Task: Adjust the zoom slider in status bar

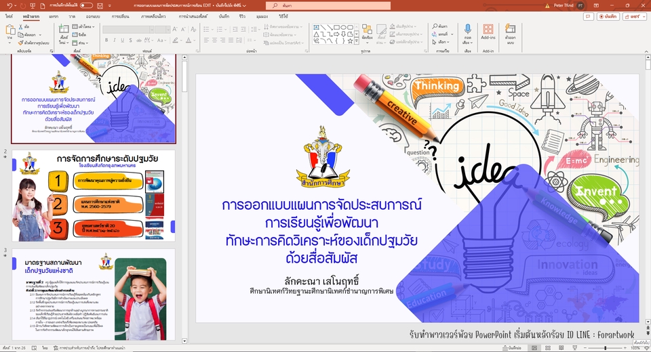Action: tap(606, 348)
